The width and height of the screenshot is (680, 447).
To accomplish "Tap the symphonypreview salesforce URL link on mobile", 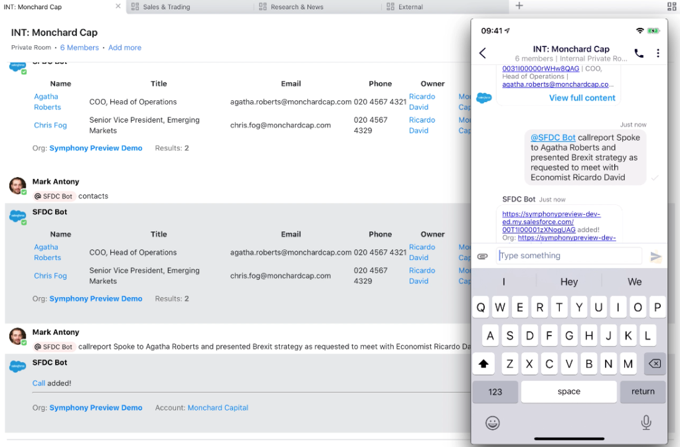I will point(551,222).
